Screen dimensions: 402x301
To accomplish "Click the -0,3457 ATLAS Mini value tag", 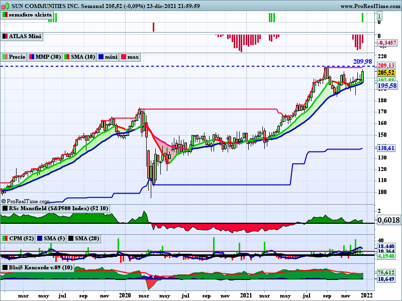I will tap(387, 43).
